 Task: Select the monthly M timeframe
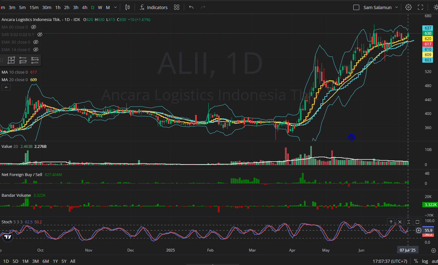pyautogui.click(x=108, y=7)
